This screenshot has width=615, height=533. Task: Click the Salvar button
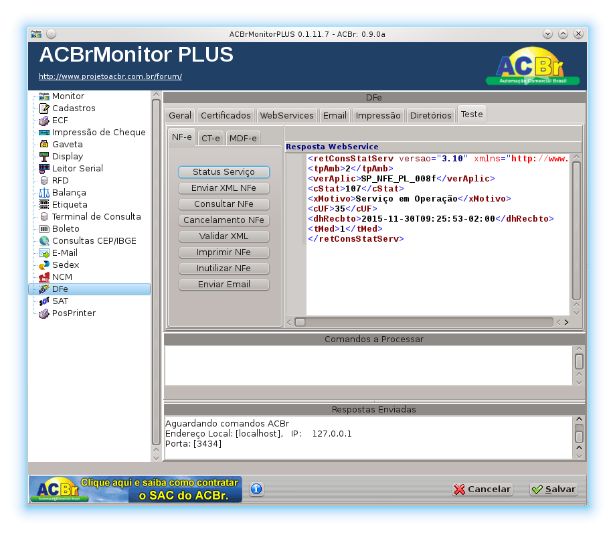(553, 489)
